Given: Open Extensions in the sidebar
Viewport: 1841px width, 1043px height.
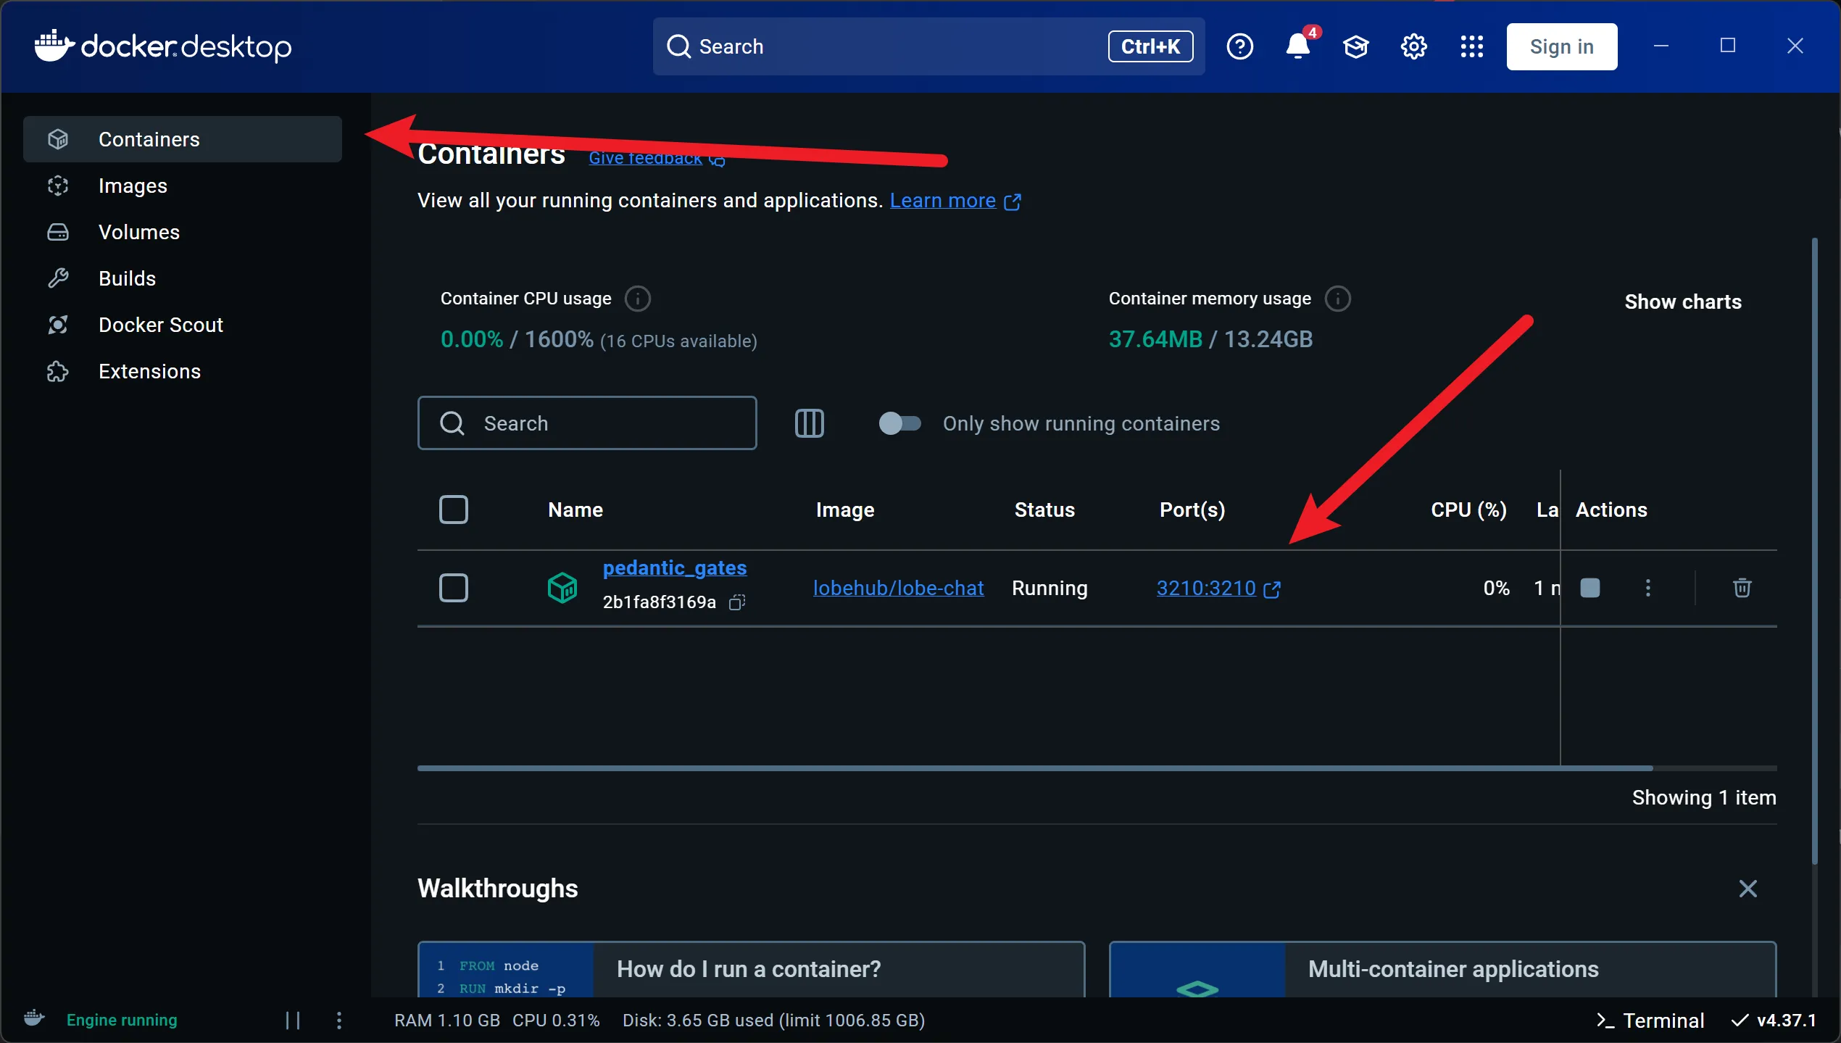Looking at the screenshot, I should (183, 371).
